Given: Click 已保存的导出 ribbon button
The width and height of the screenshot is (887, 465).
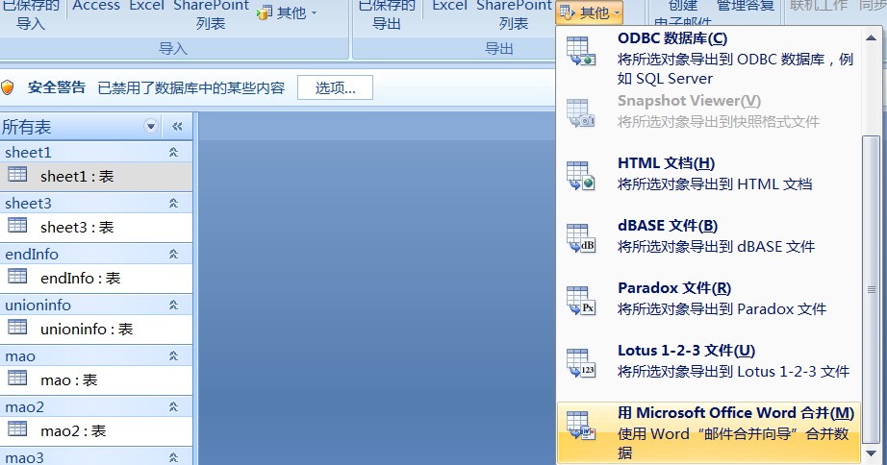Looking at the screenshot, I should [387, 15].
